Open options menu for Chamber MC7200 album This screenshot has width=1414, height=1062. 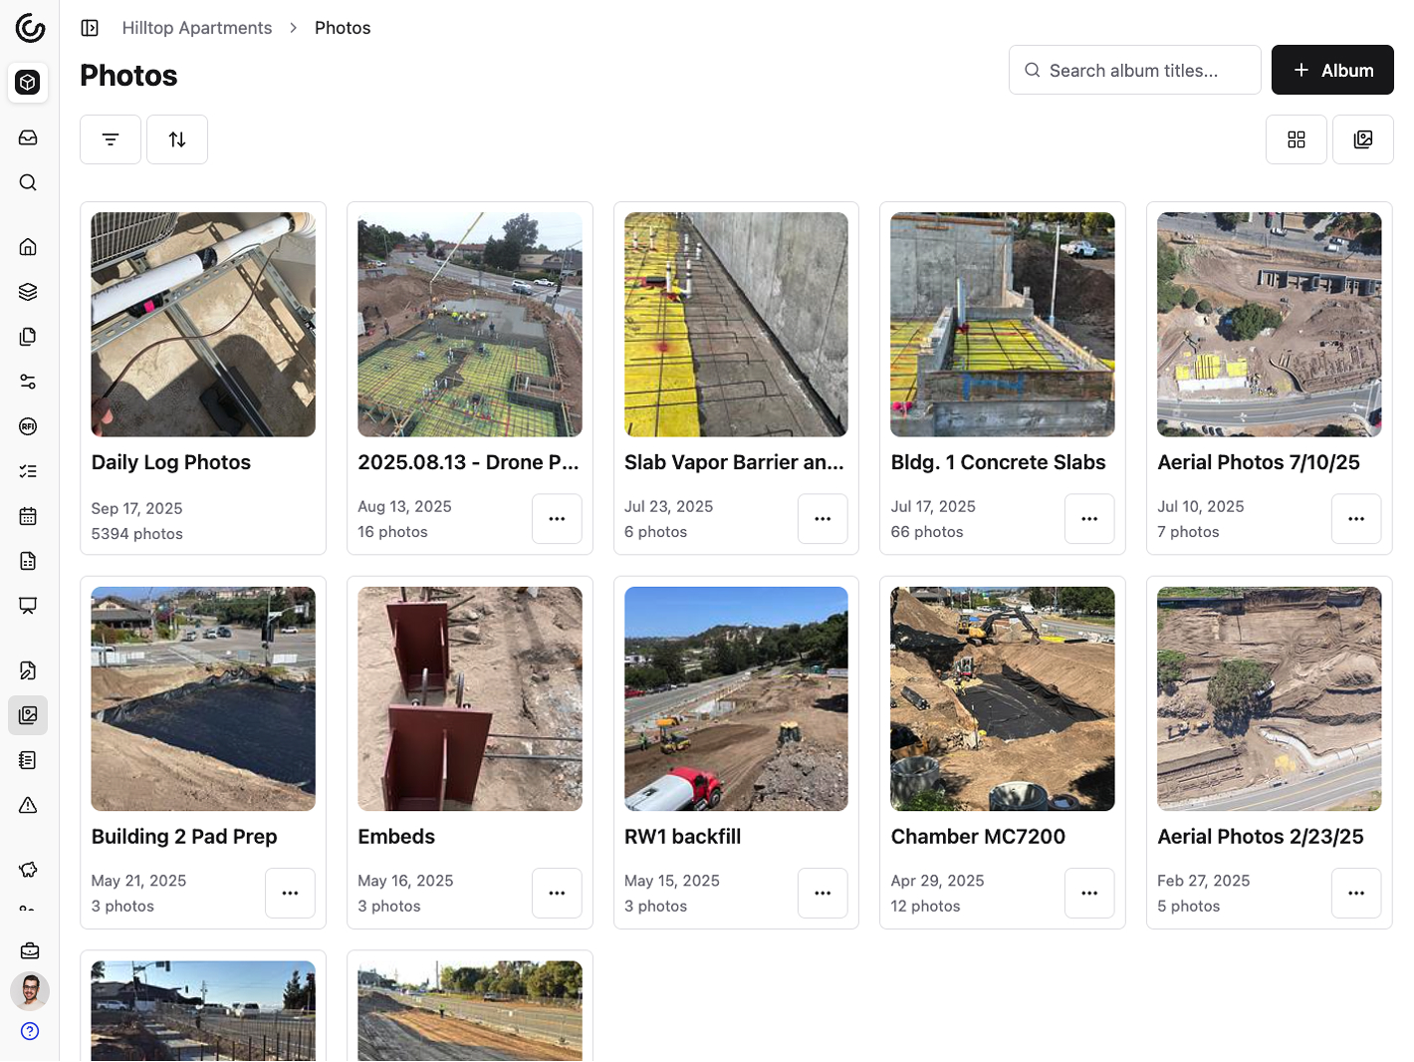click(1089, 894)
